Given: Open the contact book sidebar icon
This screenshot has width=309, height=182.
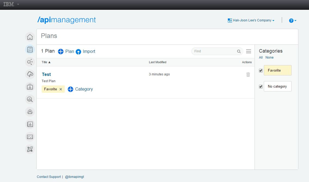Looking at the screenshot, I should (30, 124).
